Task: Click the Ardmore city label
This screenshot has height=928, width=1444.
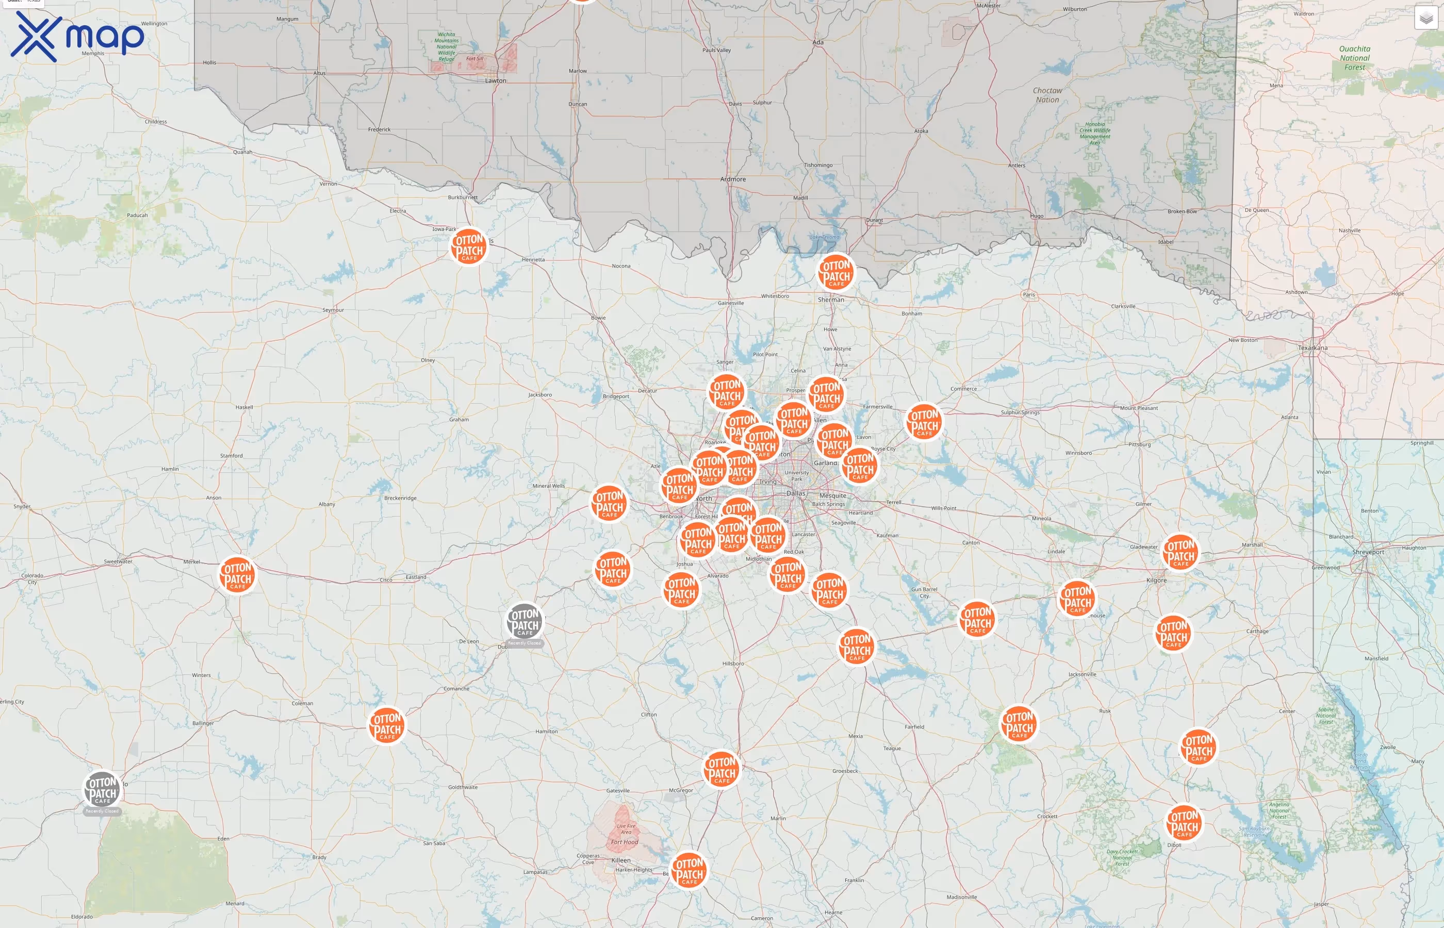Action: click(x=733, y=179)
